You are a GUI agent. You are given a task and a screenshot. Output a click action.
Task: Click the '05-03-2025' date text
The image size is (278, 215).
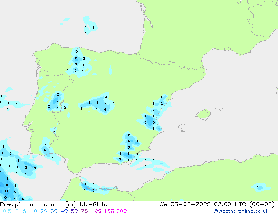(191, 204)
